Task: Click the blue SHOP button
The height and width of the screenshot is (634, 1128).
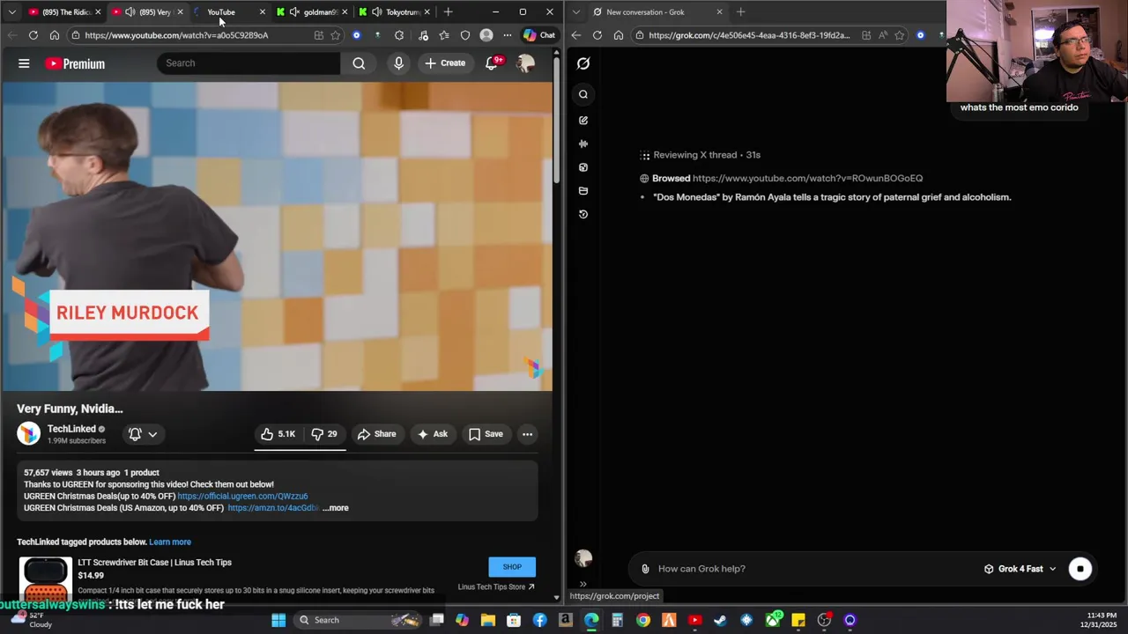Action: (x=512, y=567)
